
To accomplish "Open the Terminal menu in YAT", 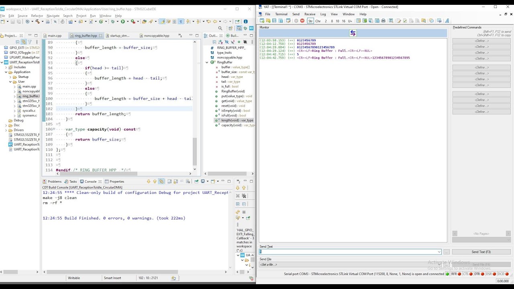I will point(281,14).
